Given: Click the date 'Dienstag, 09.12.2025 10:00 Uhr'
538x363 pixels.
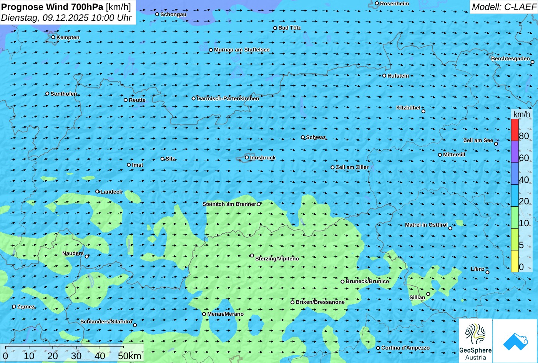Looking at the screenshot, I should [x=66, y=18].
